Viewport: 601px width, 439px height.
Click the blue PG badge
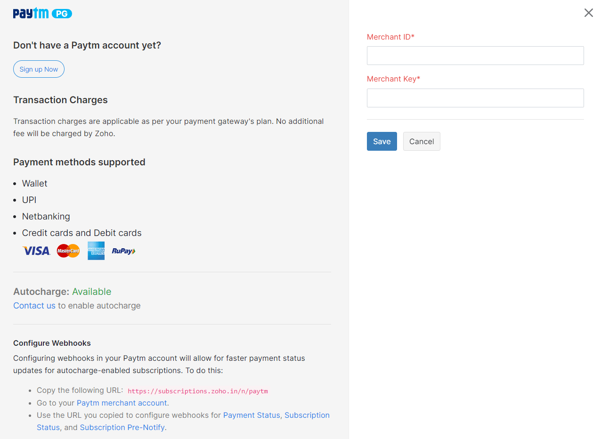(x=61, y=14)
